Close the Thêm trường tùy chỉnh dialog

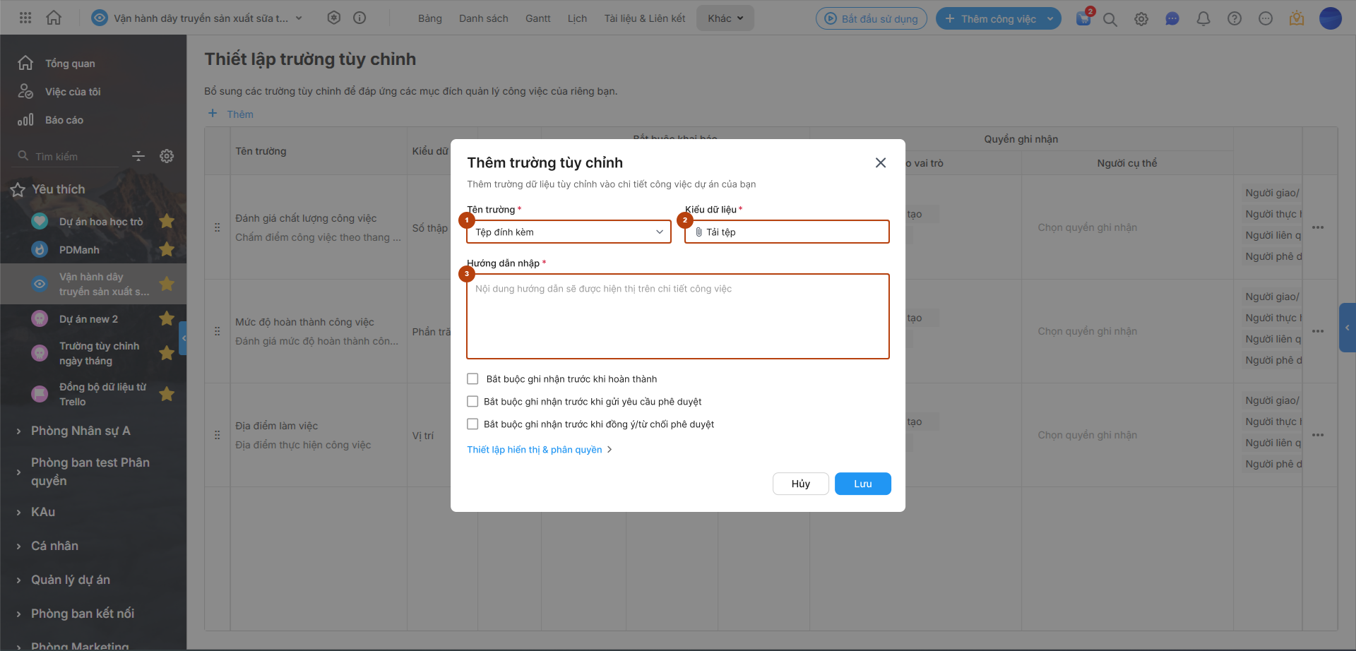[881, 162]
